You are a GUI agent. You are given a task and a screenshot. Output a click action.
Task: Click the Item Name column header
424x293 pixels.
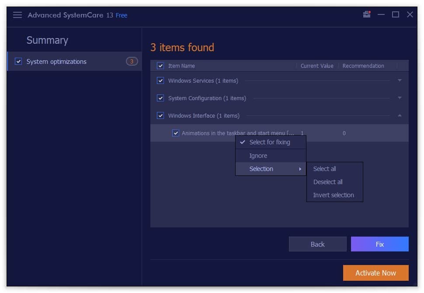click(181, 66)
